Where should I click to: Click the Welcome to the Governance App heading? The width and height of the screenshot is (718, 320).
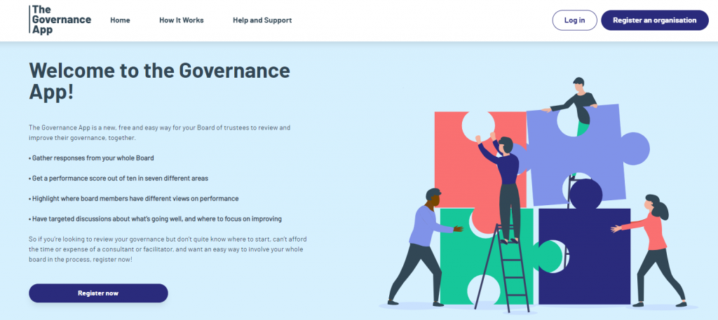159,81
